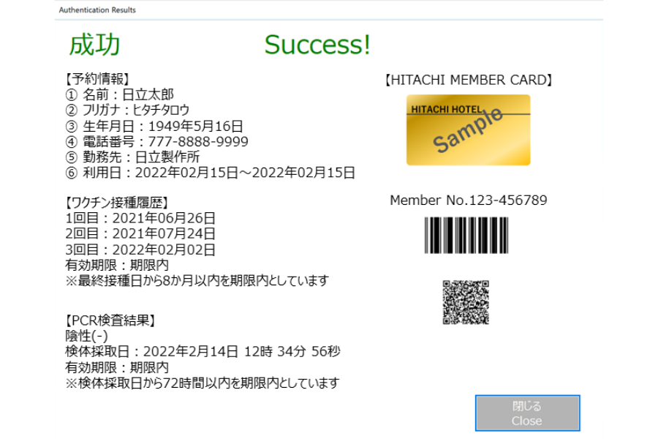The image size is (658, 439).
Task: Select the 陰性(-) PCR result
Action: pyautogui.click(x=86, y=336)
